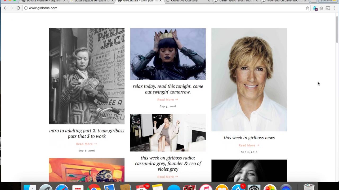This screenshot has width=339, height=190.
Task: Switch to the Darren Booth Illustration tab
Action: coord(236,1)
